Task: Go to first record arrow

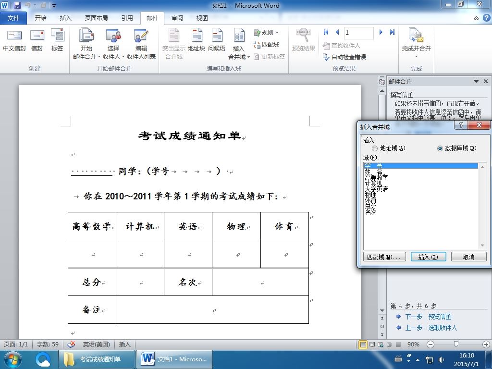Action: coord(326,32)
